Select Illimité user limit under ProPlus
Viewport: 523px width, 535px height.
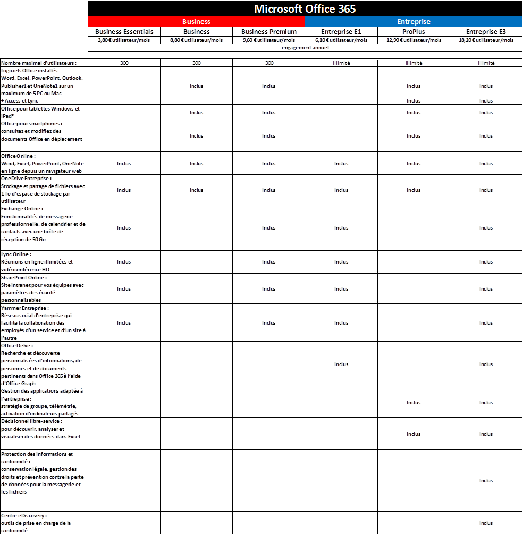[x=414, y=63]
